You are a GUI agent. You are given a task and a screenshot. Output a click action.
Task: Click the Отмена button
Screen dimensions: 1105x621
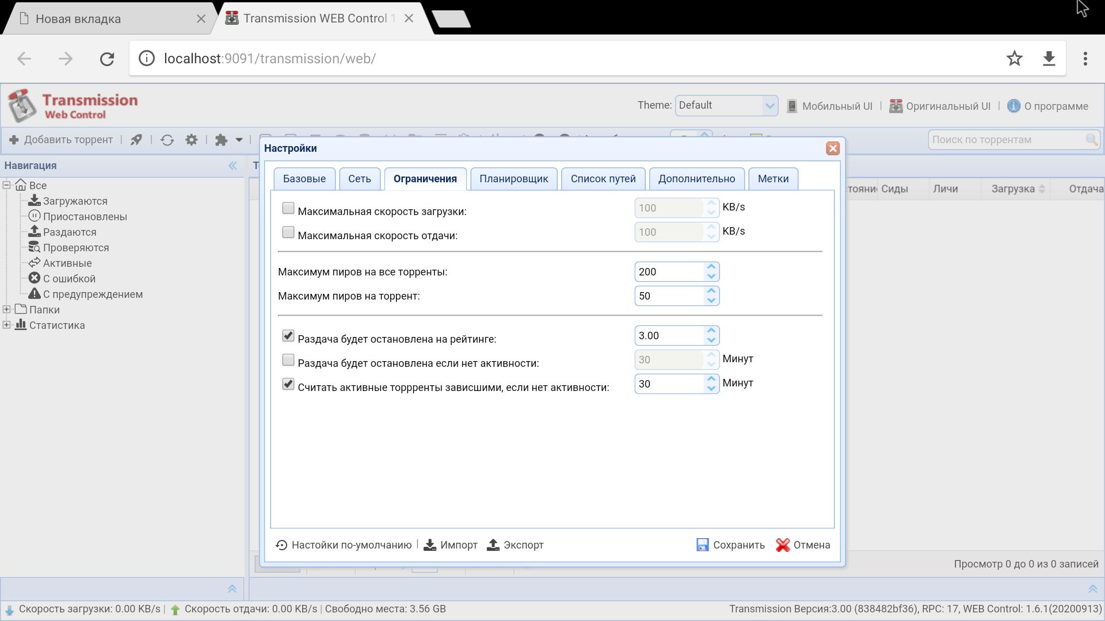tap(802, 545)
